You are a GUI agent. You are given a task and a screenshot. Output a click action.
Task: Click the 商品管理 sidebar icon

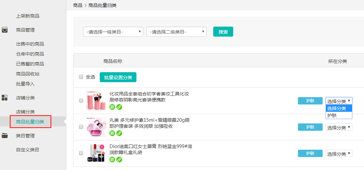[x=5, y=30]
